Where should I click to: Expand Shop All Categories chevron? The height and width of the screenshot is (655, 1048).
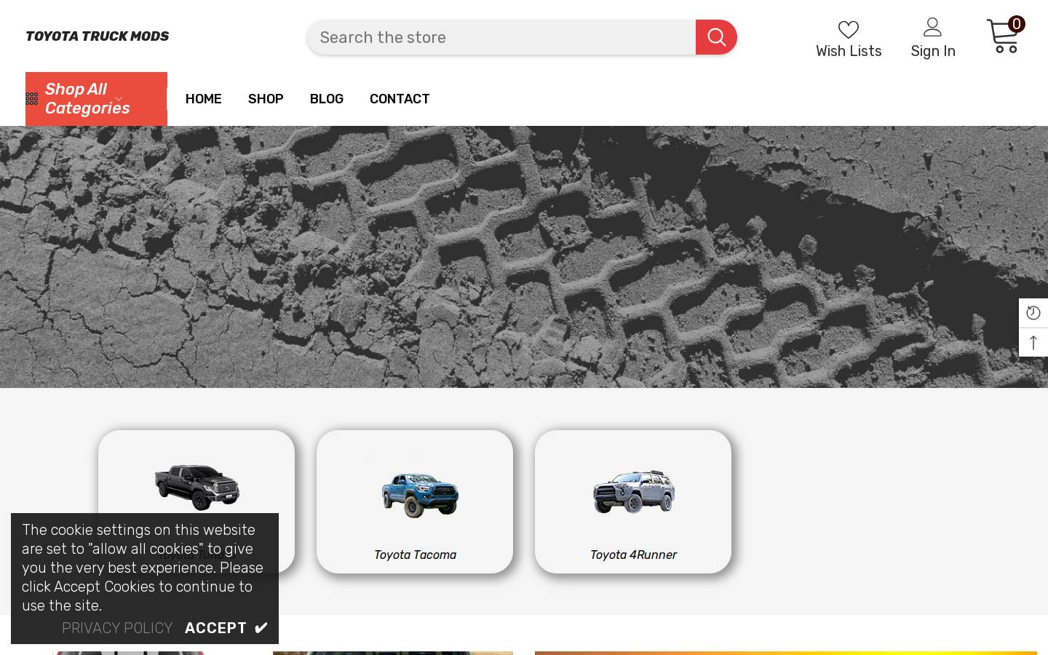pyautogui.click(x=119, y=99)
